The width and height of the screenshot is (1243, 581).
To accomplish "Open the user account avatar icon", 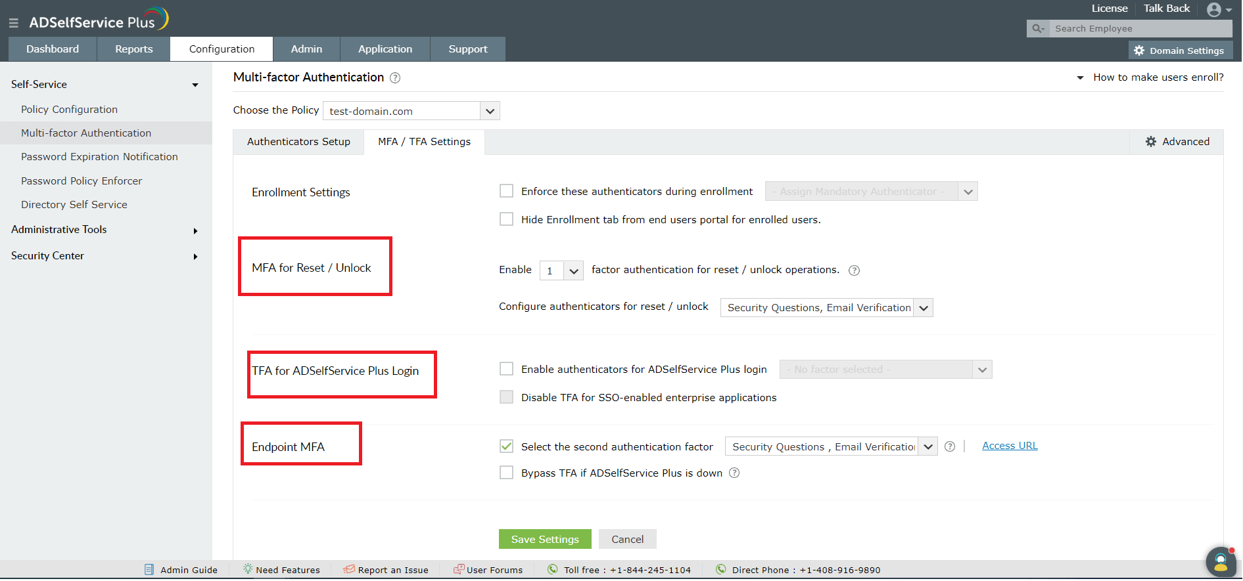I will click(1214, 9).
